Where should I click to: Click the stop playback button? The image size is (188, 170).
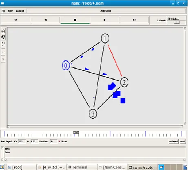point(75,20)
